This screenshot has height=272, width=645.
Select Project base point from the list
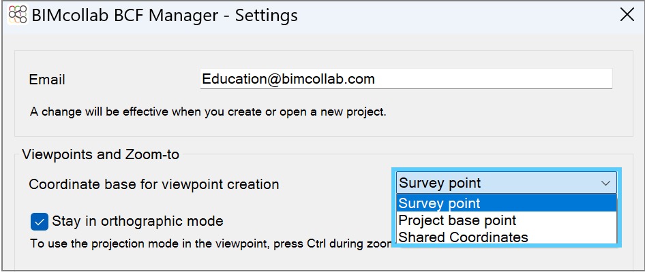pyautogui.click(x=507, y=220)
